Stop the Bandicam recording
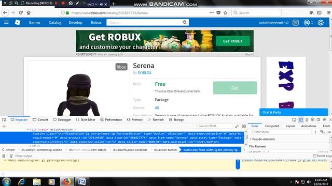Image resolution: width=332 pixels, height=186 pixels. click(x=63, y=3)
